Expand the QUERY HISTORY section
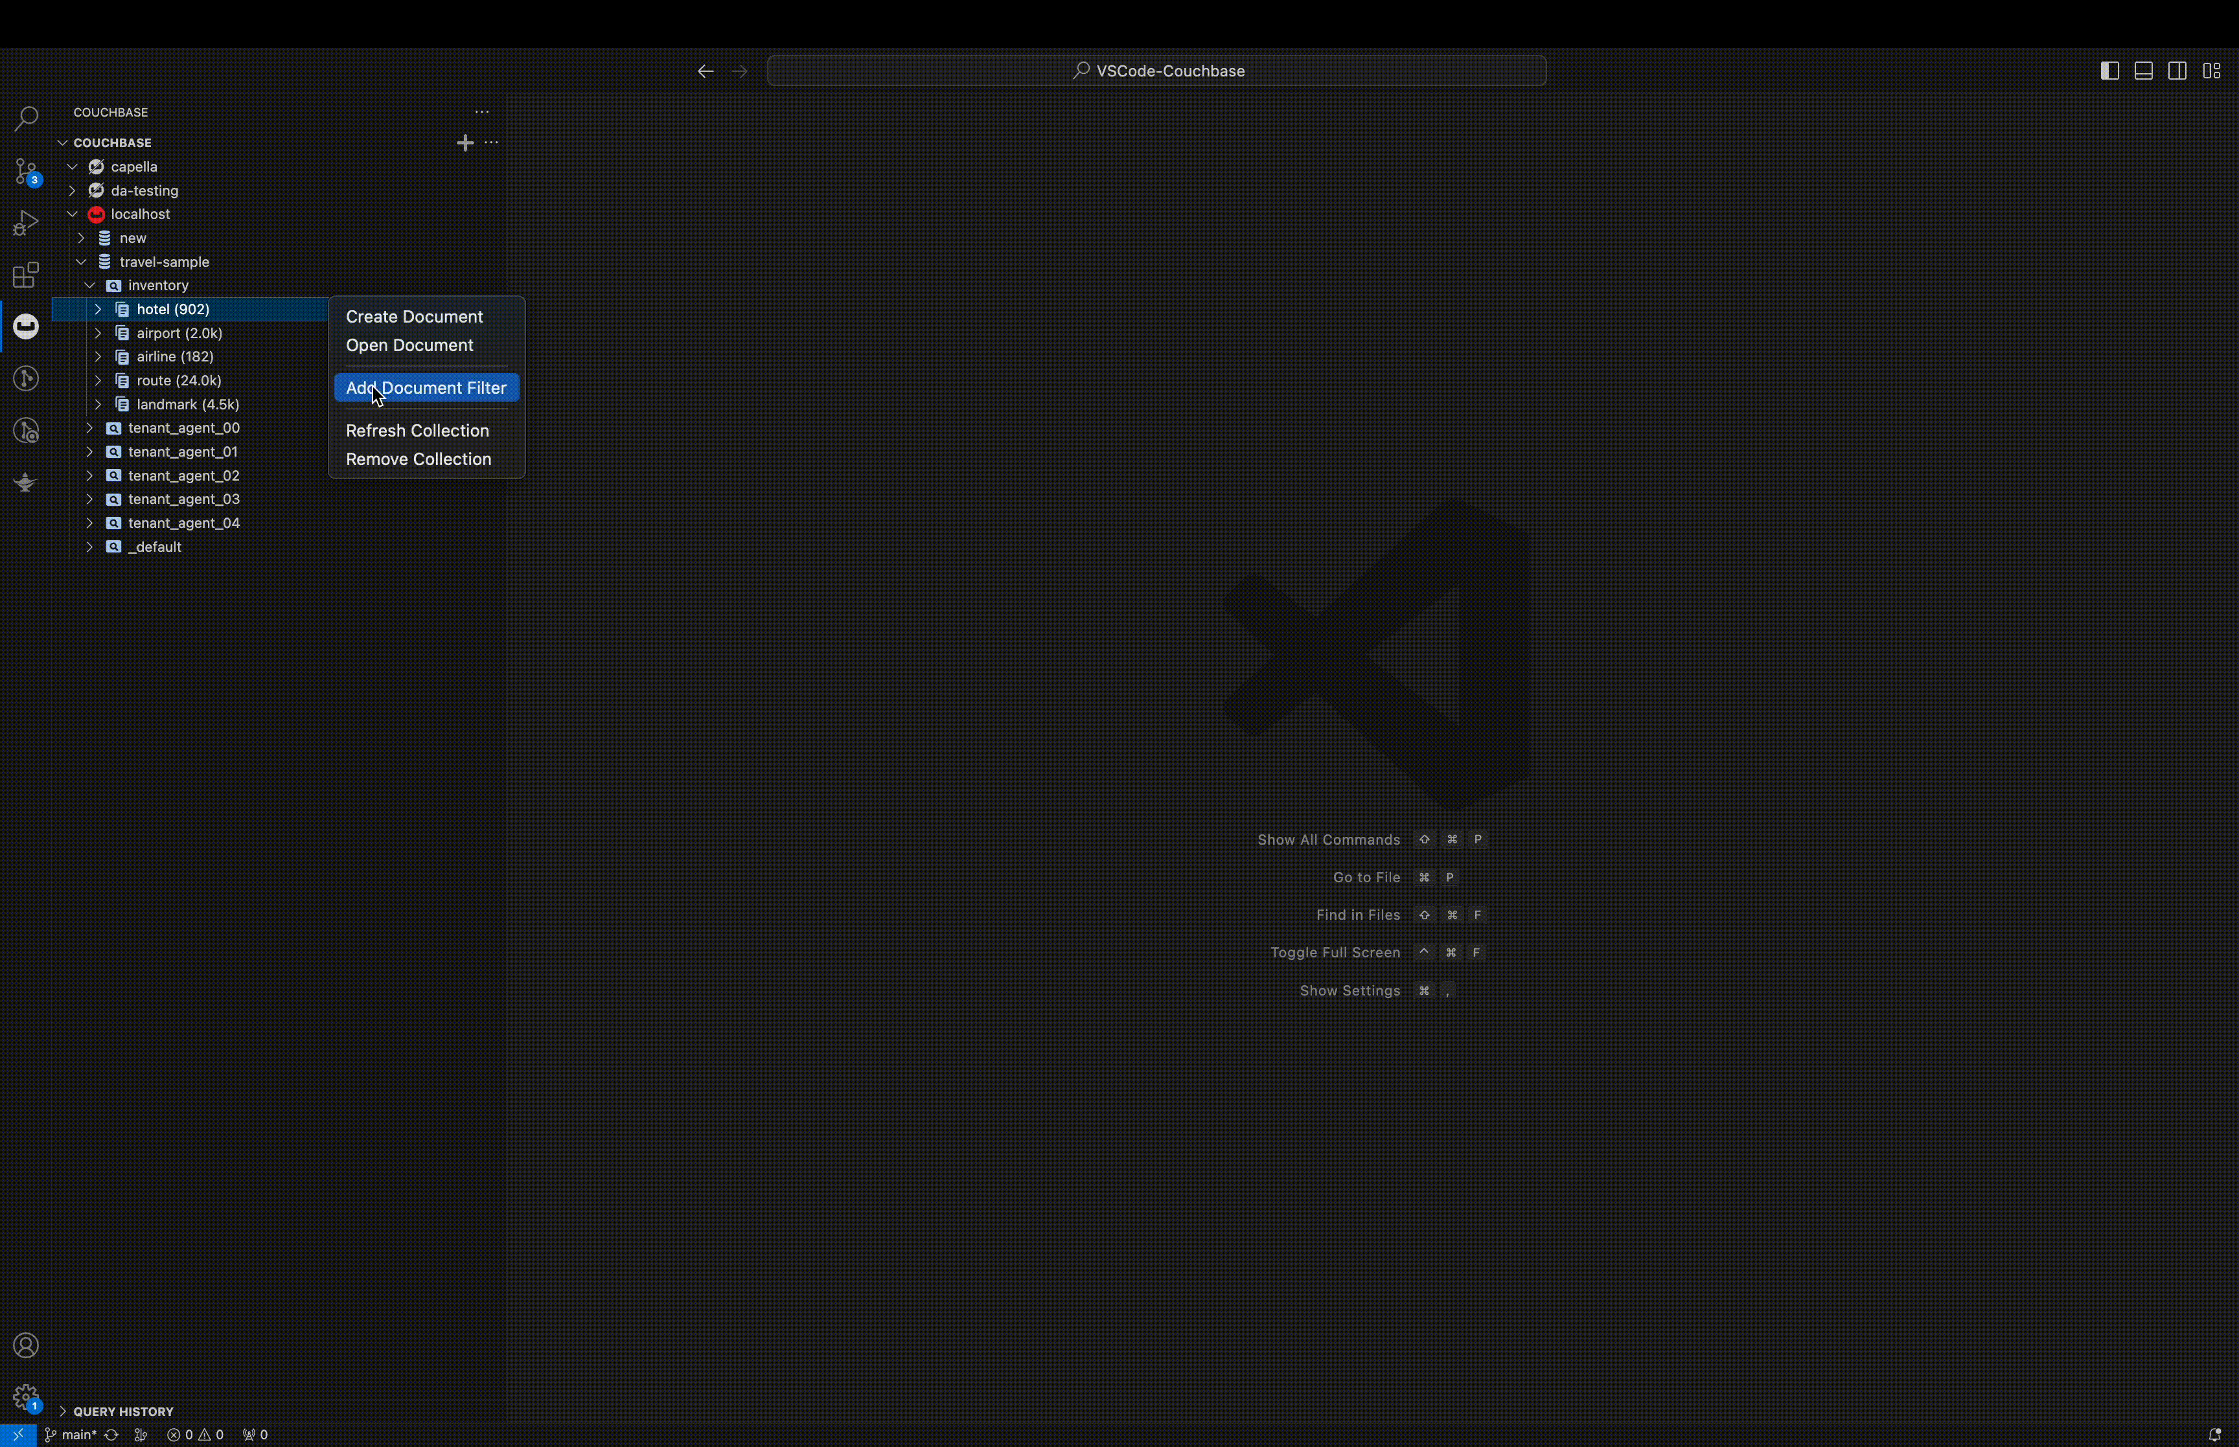 coord(123,1411)
